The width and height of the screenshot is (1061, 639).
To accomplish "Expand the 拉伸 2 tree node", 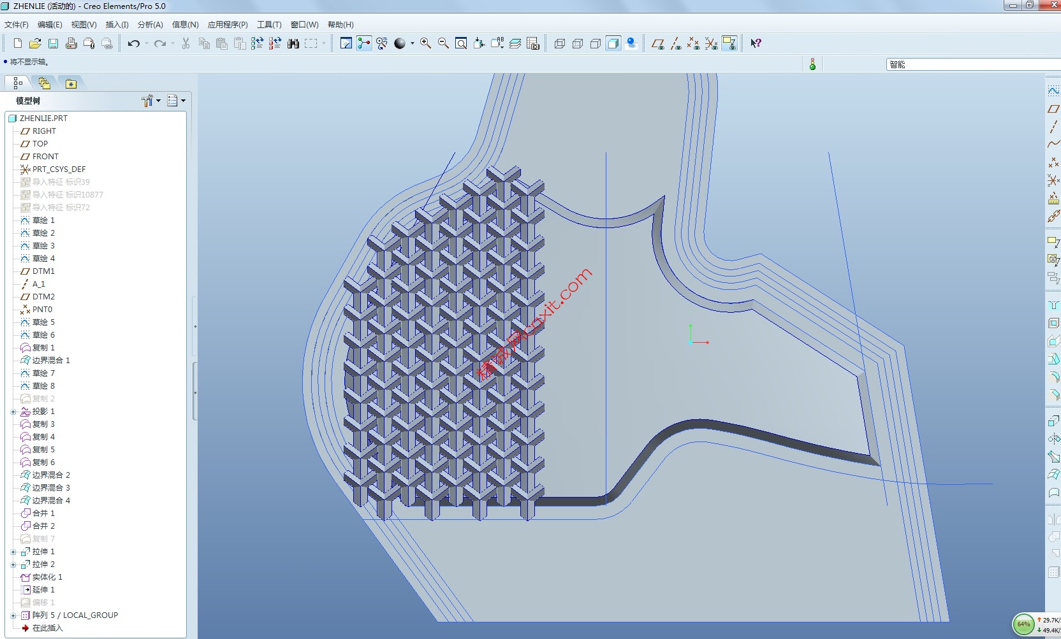I will (13, 564).
